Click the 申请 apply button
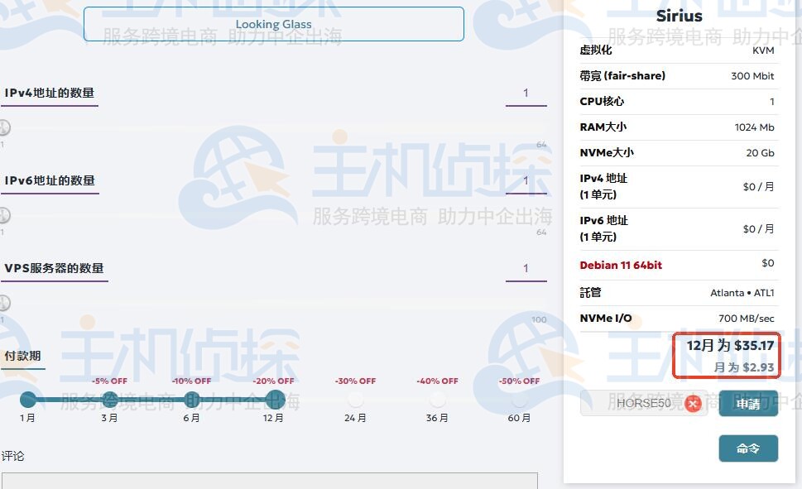Image resolution: width=802 pixels, height=489 pixels. tap(747, 404)
